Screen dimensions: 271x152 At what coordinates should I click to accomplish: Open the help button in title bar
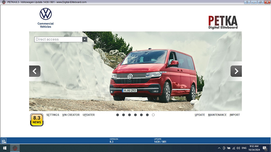pos(247,2)
